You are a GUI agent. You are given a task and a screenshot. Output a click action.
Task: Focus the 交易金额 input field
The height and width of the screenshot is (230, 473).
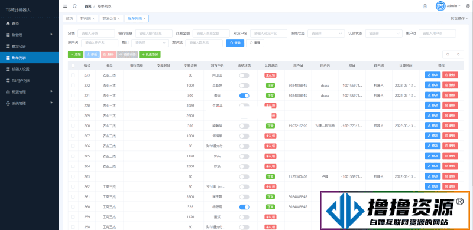(x=211, y=34)
